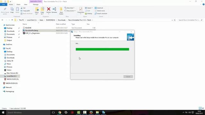
Task: Show hidden system tray icons
Action: pyautogui.click(x=183, y=112)
